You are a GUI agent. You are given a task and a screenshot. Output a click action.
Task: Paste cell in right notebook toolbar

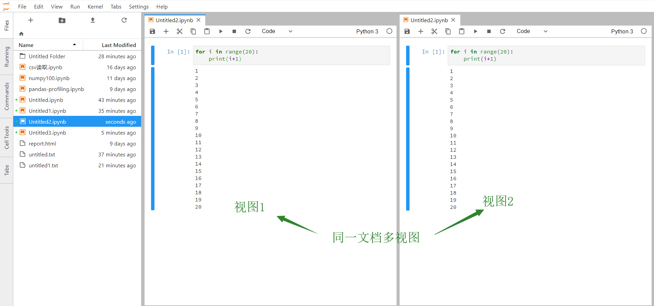point(462,31)
